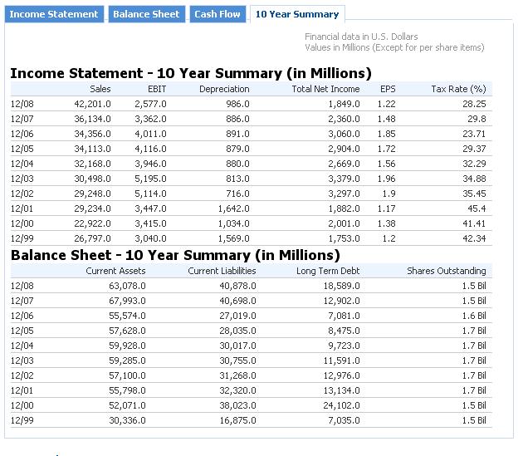
Task: Click the 12/01 Tax Rate value 45.4
Action: click(x=477, y=208)
